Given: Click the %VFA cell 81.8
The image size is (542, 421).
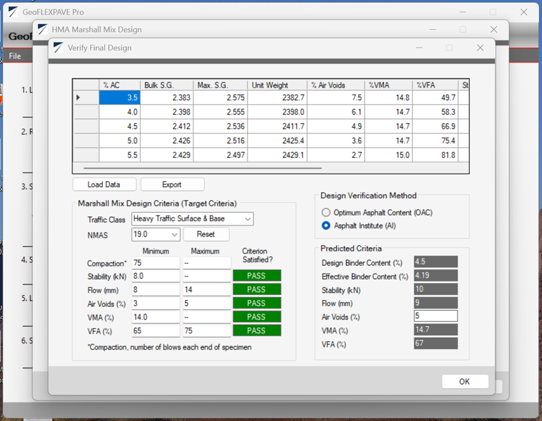Looking at the screenshot, I should [435, 155].
